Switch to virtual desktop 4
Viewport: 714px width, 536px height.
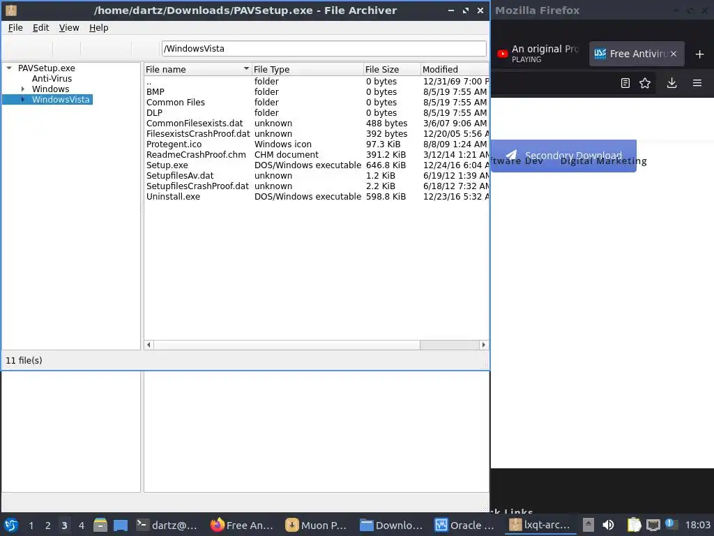[x=82, y=526]
